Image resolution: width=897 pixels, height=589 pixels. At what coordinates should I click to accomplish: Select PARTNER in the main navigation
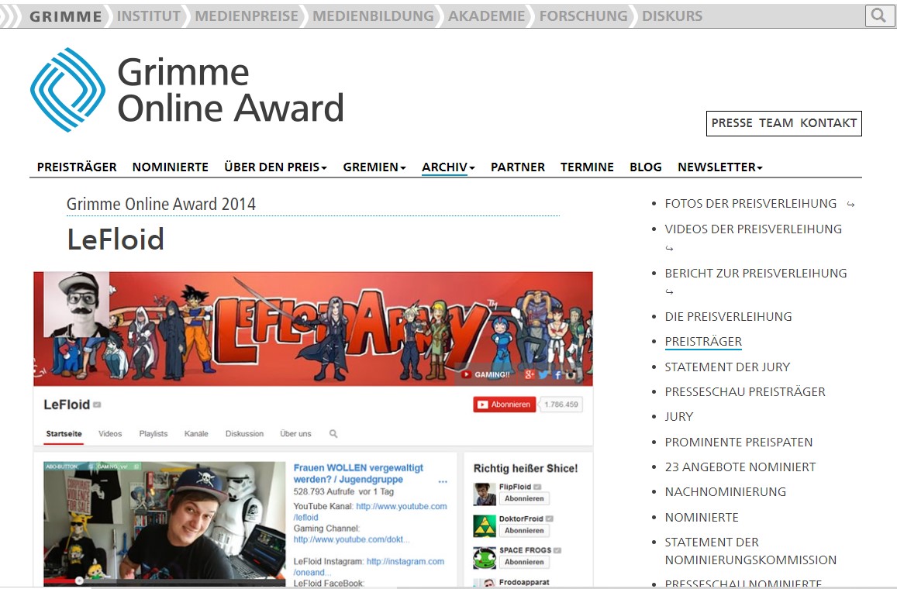tap(518, 167)
